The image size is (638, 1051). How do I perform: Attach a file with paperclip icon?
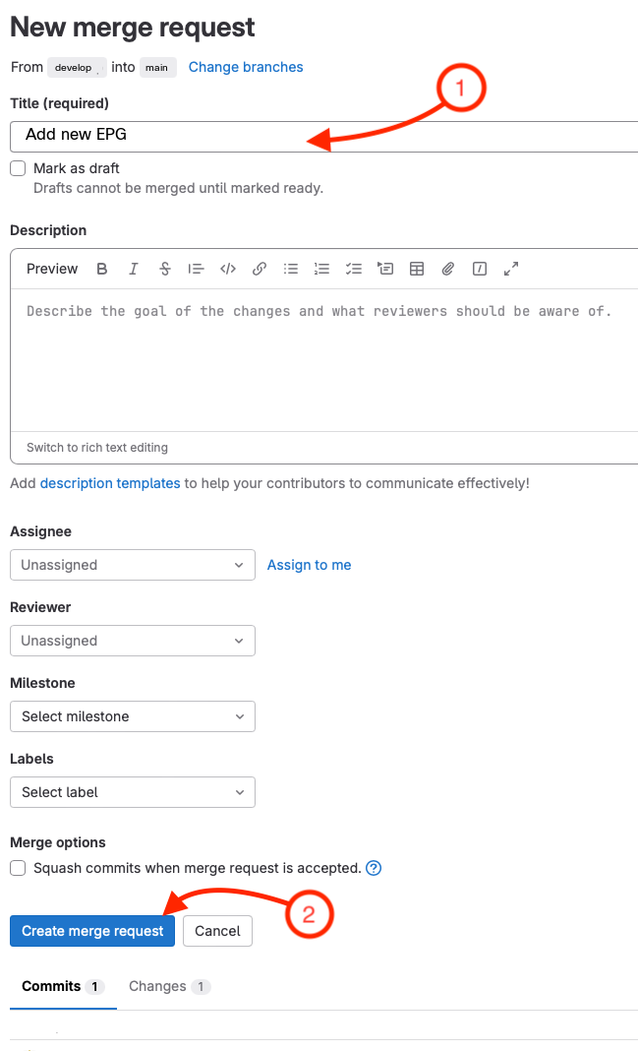448,269
